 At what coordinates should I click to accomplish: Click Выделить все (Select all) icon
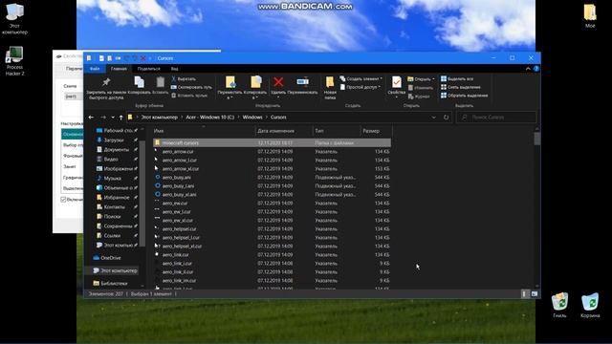click(444, 78)
